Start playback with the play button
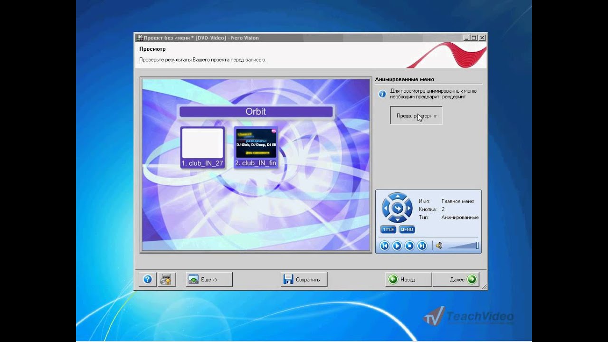This screenshot has width=608, height=342. click(397, 246)
